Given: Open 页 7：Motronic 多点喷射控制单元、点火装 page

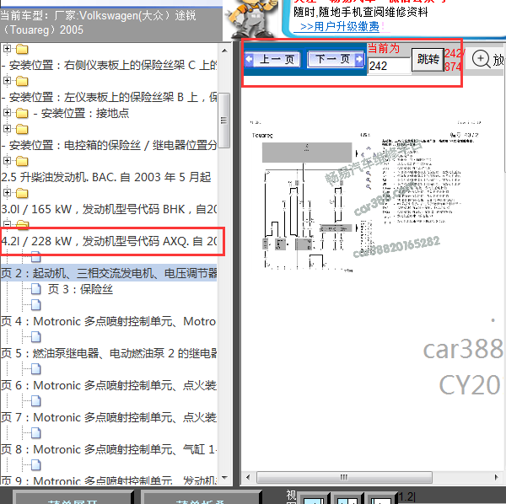Looking at the screenshot, I should point(109,417).
